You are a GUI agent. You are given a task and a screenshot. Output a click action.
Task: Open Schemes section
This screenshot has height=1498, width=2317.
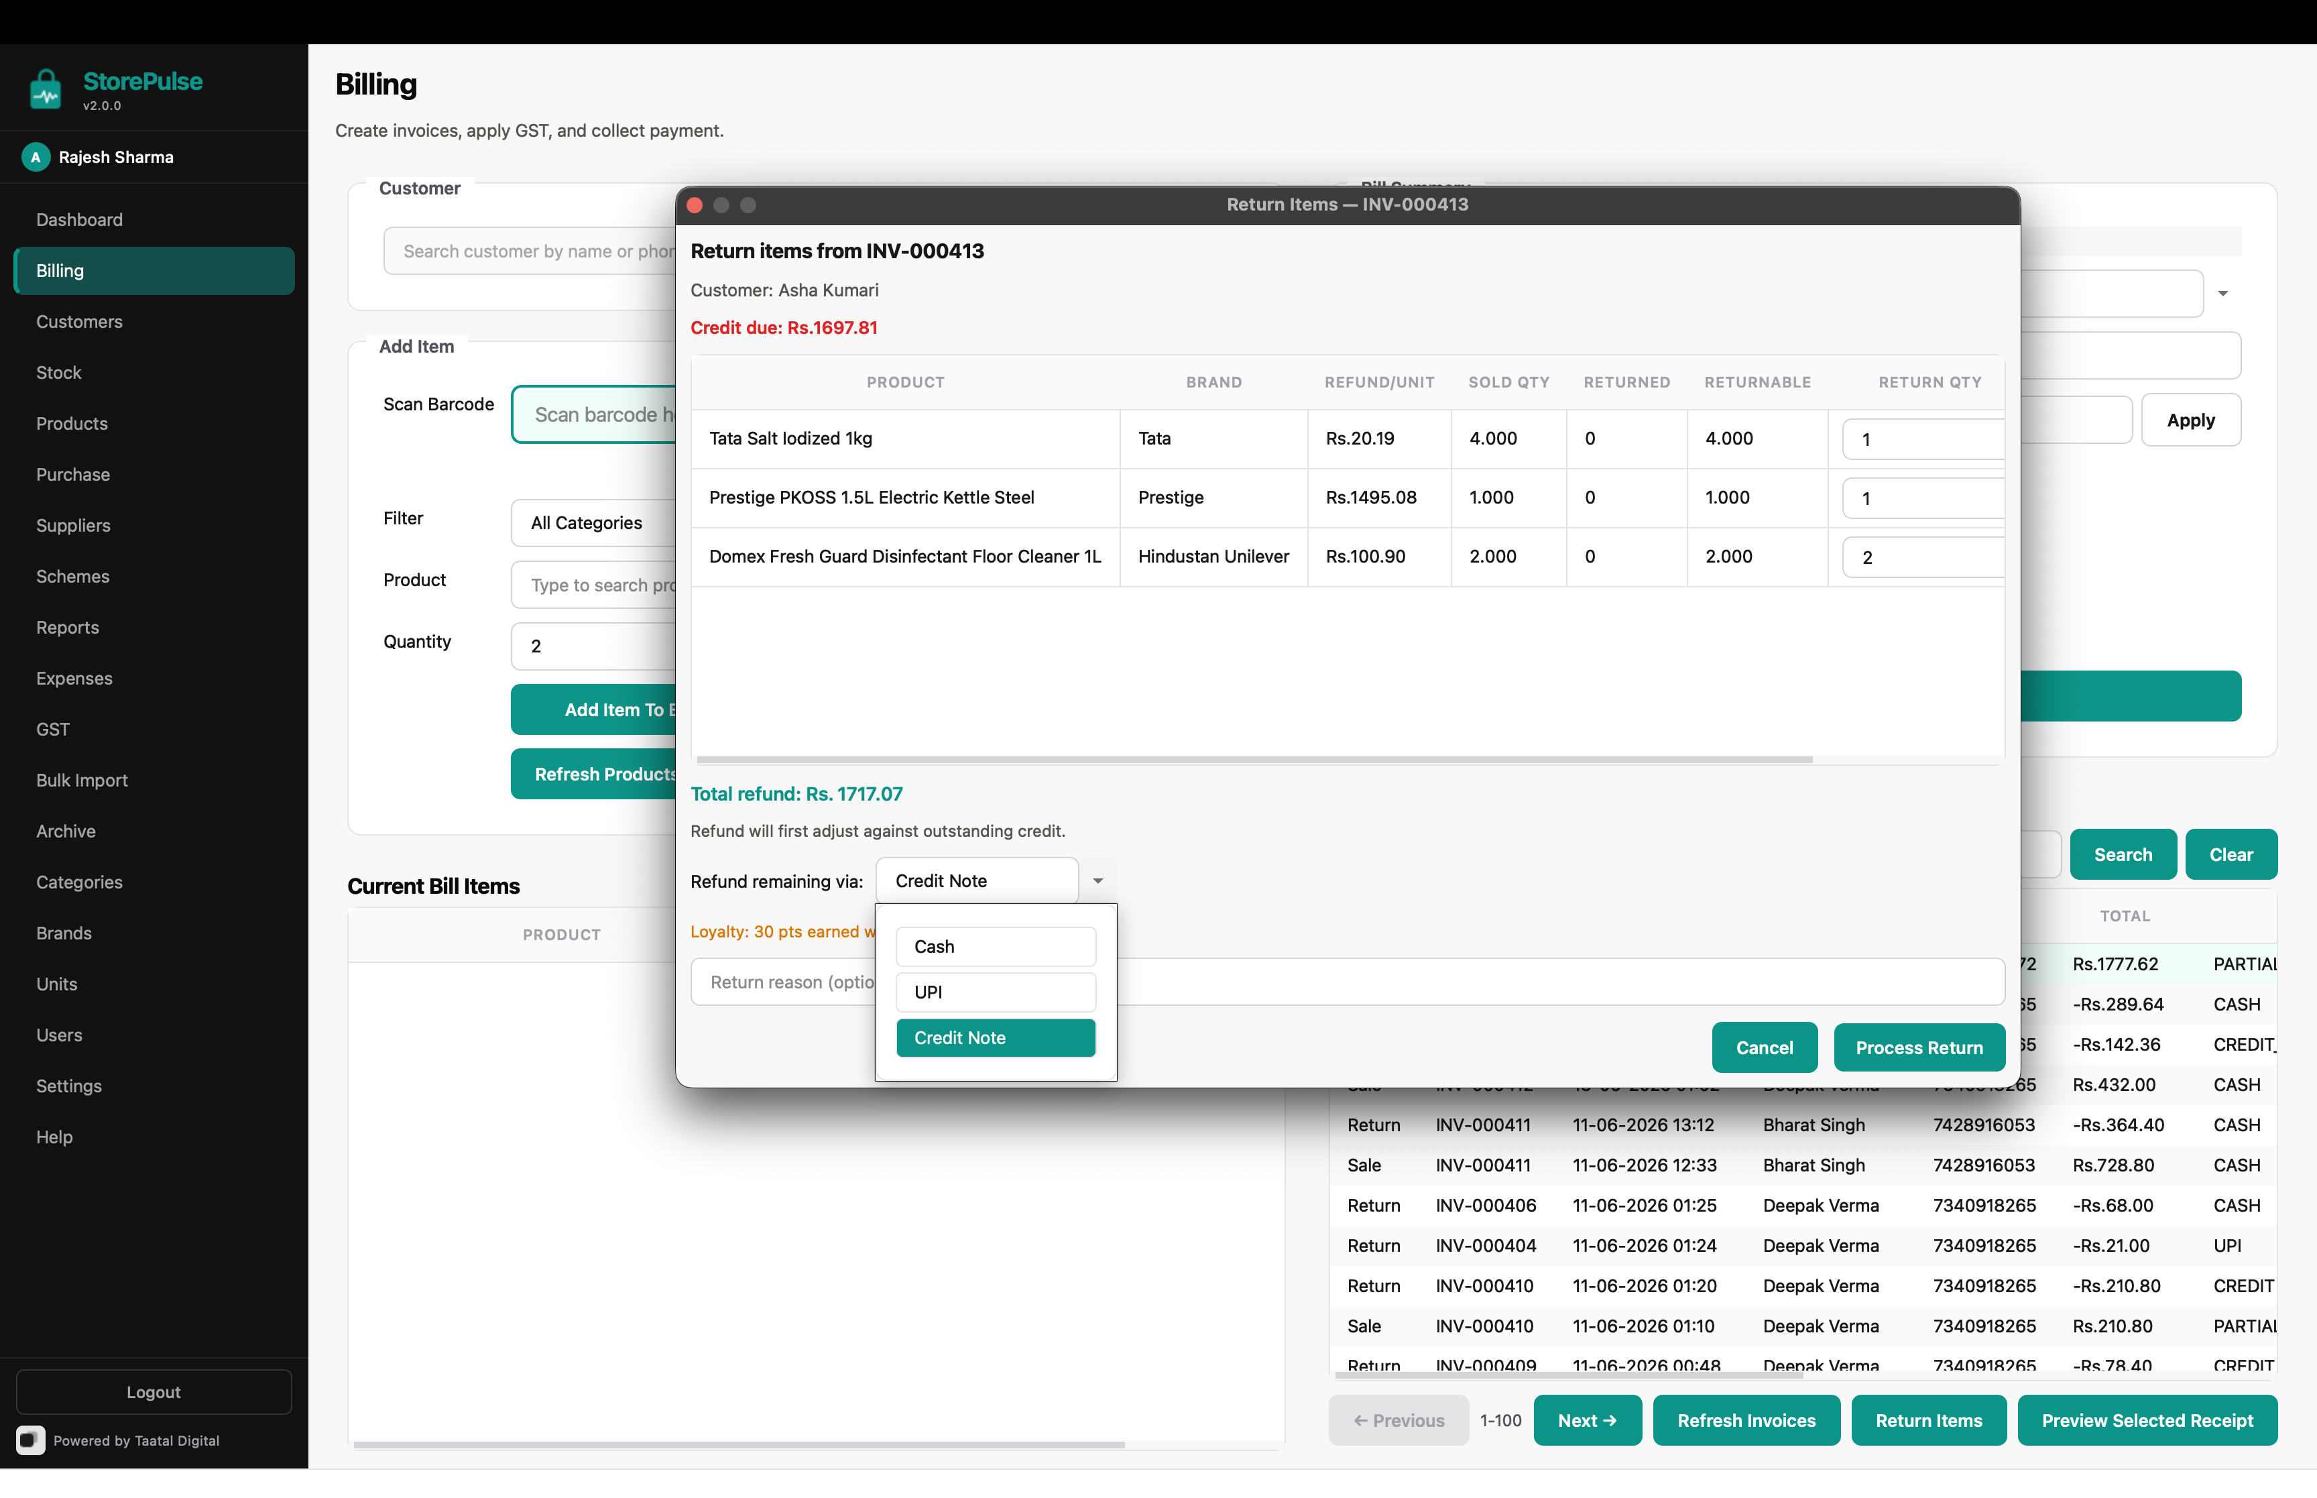[154, 577]
